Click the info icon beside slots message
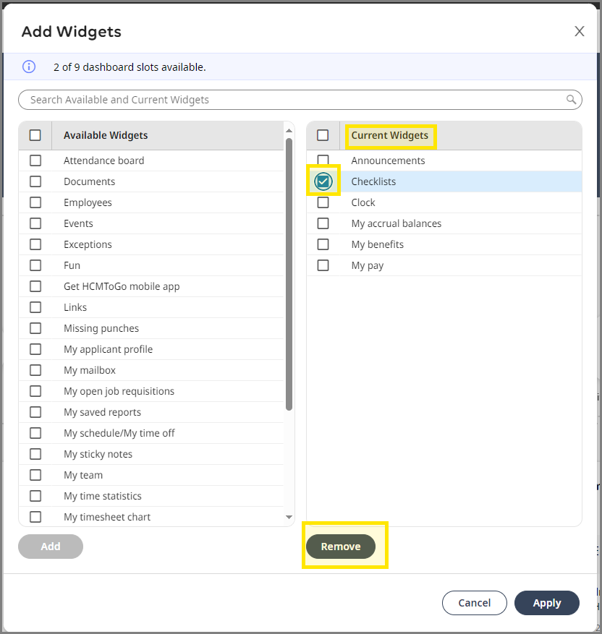The image size is (602, 634). click(x=29, y=67)
